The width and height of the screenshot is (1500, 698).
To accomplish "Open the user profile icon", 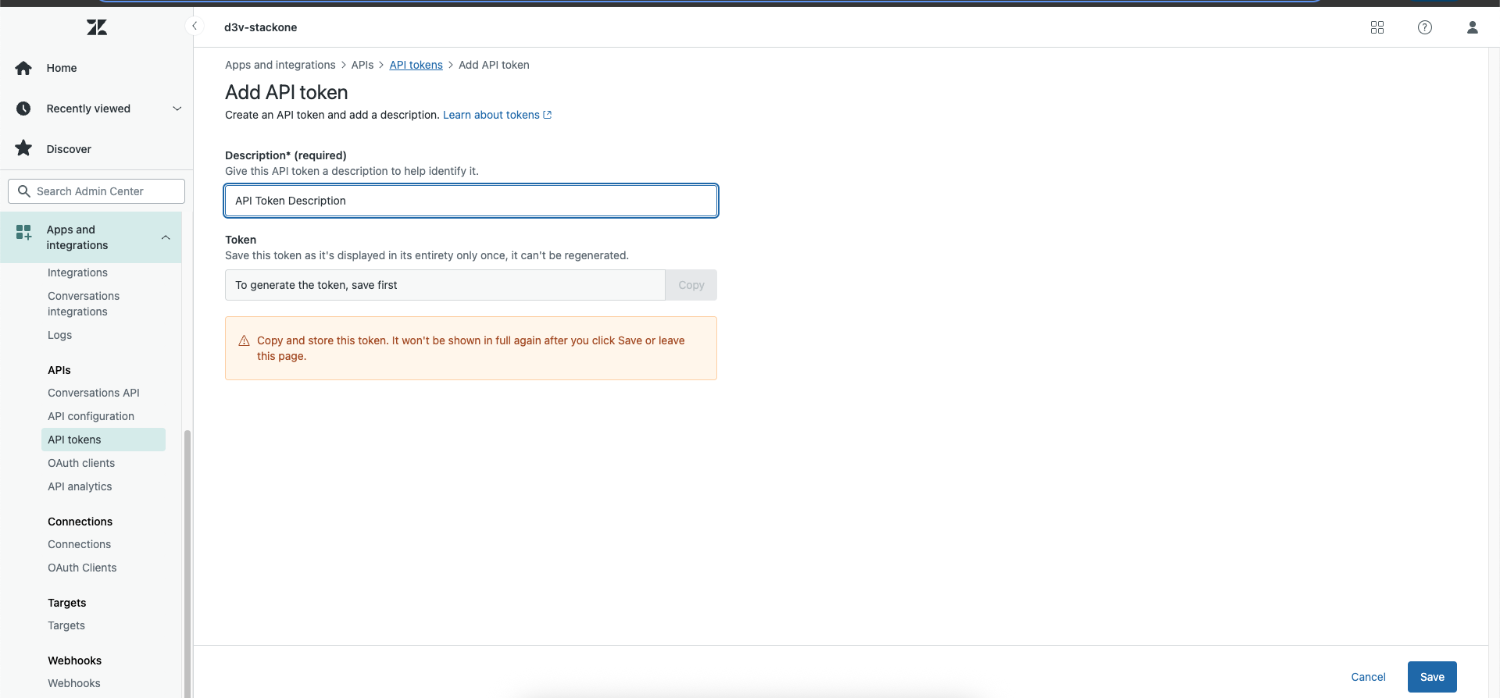I will (1473, 27).
